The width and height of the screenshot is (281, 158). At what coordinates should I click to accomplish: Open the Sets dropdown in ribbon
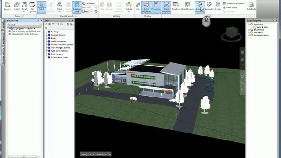[87, 11]
